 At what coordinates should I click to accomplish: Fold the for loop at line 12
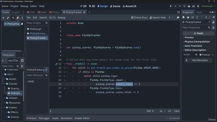[64, 68]
